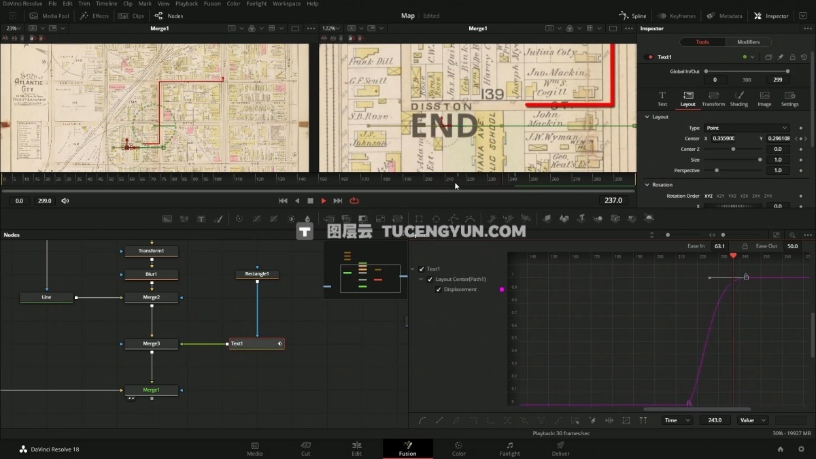Screen dimensions: 816x459
Task: Click the Ease In value field
Action: pos(719,246)
